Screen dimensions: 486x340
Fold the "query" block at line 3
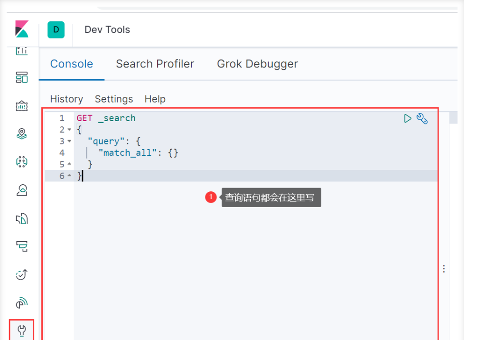(x=69, y=141)
